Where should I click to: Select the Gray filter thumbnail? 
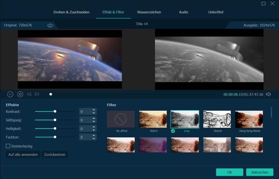point(185,119)
